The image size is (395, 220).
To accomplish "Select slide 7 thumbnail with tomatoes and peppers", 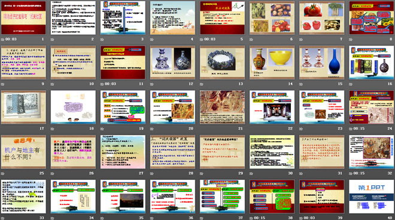I will tap(322, 17).
